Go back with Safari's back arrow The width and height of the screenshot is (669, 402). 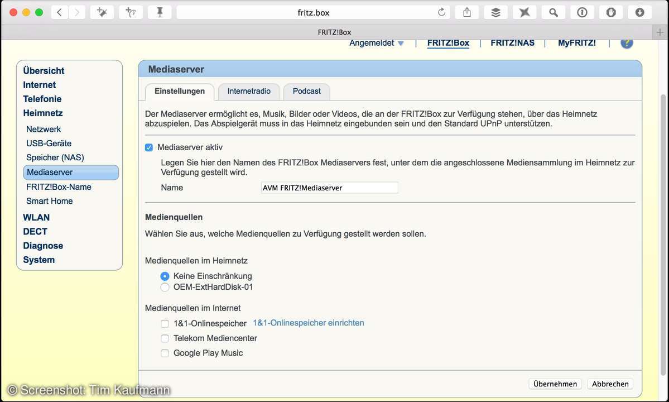pos(59,12)
